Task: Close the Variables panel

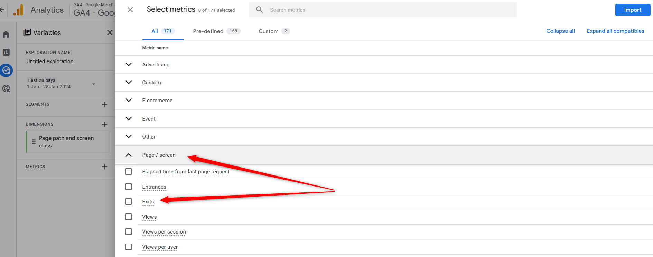Action: tap(110, 32)
